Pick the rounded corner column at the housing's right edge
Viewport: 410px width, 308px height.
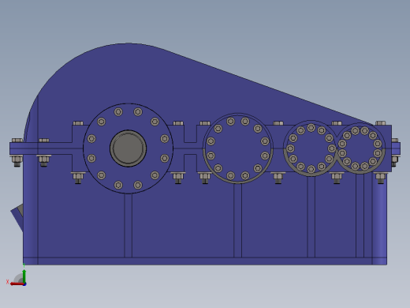pyautogui.click(x=379, y=219)
